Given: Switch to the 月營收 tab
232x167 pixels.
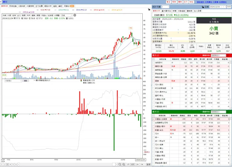Looking at the screenshot, I should [69, 6].
